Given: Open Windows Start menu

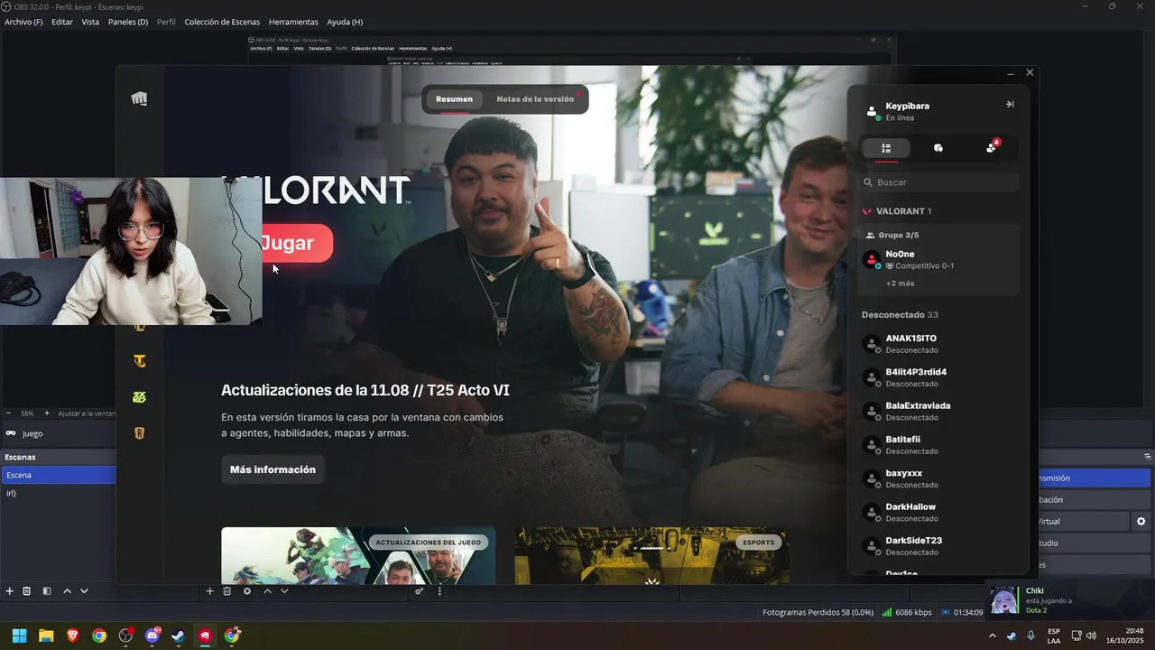Looking at the screenshot, I should point(19,636).
